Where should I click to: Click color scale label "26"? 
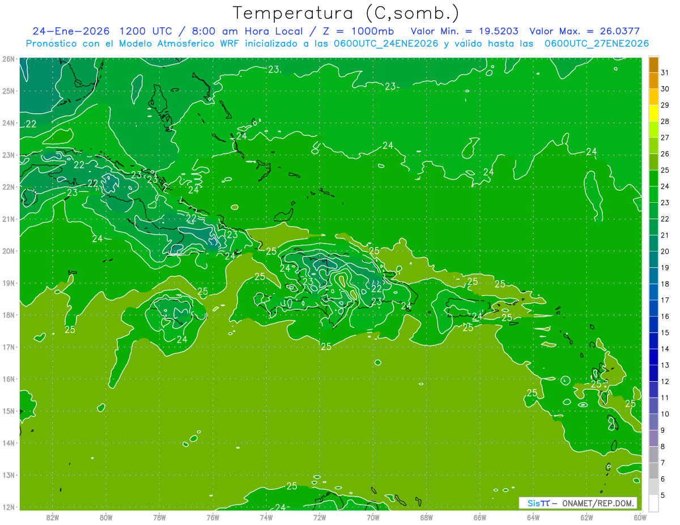665,154
